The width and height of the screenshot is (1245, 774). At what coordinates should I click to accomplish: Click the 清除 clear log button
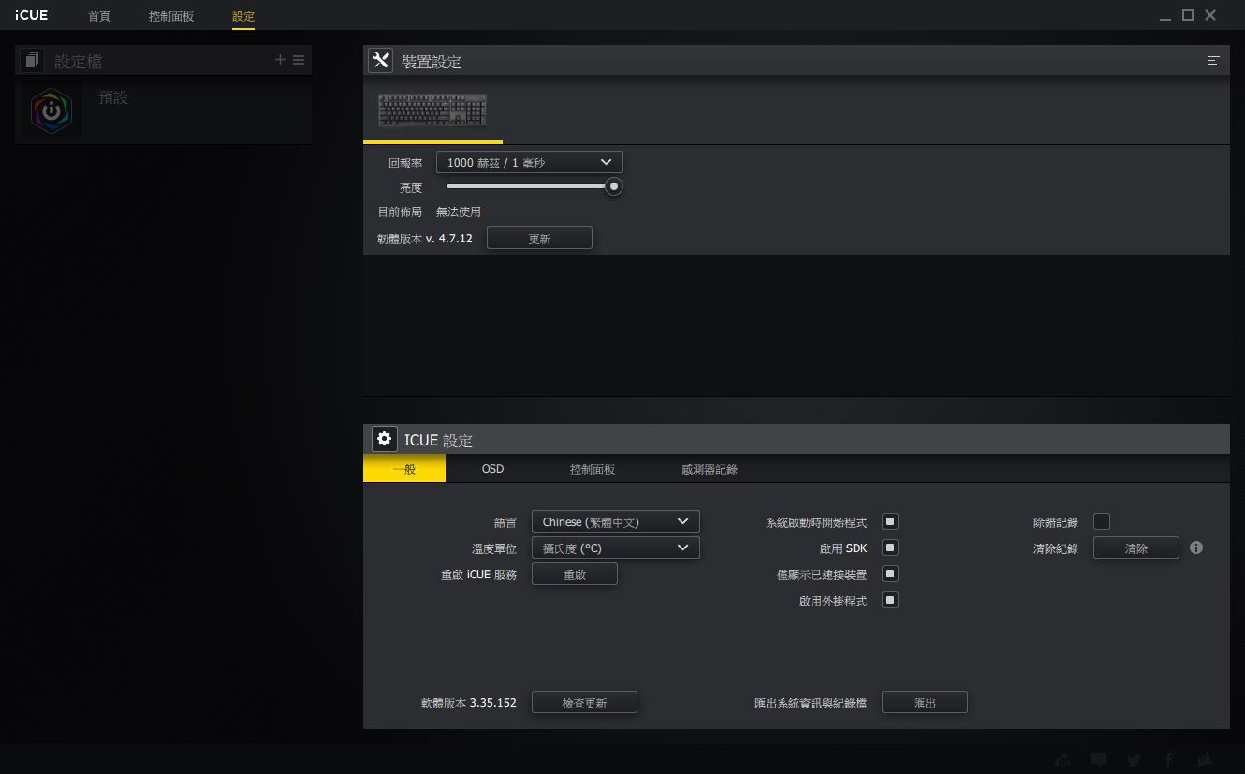click(1136, 548)
